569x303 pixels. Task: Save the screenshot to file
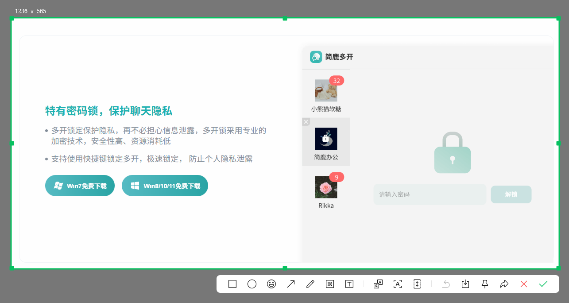(x=465, y=284)
